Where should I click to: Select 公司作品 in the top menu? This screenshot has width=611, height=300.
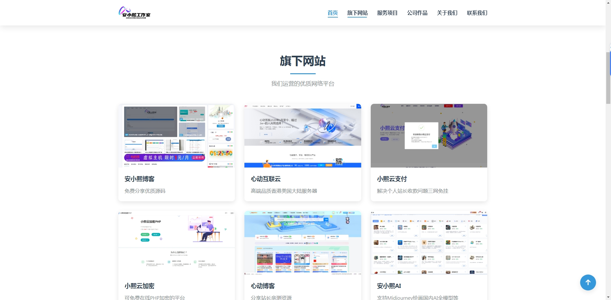(417, 13)
